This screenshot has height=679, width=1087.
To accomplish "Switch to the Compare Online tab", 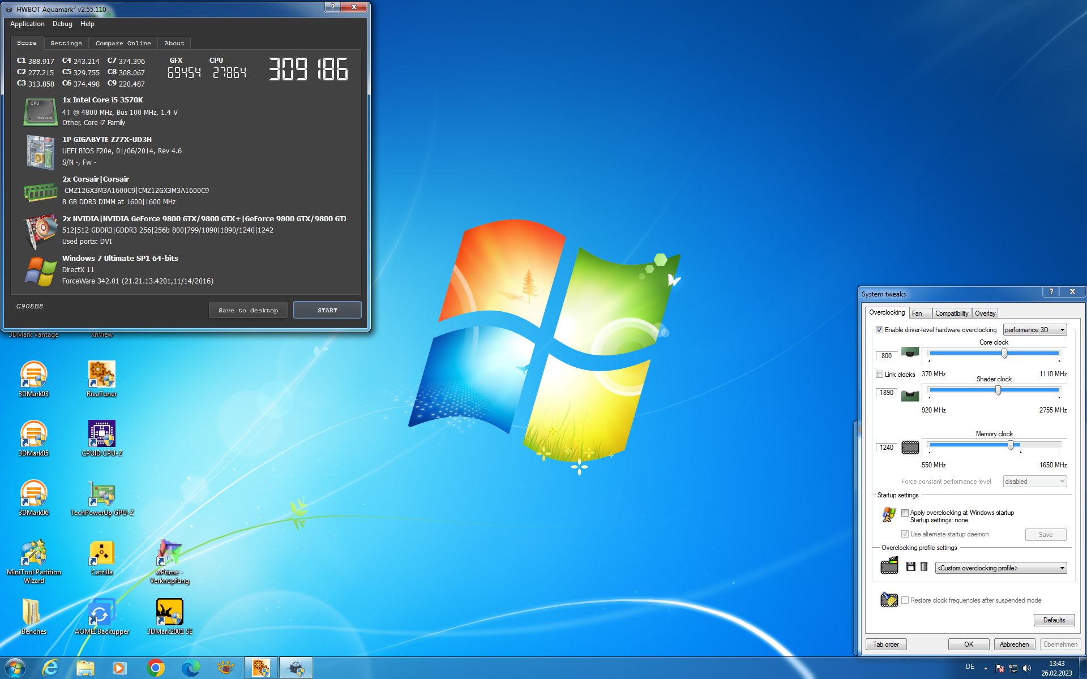I will (123, 44).
